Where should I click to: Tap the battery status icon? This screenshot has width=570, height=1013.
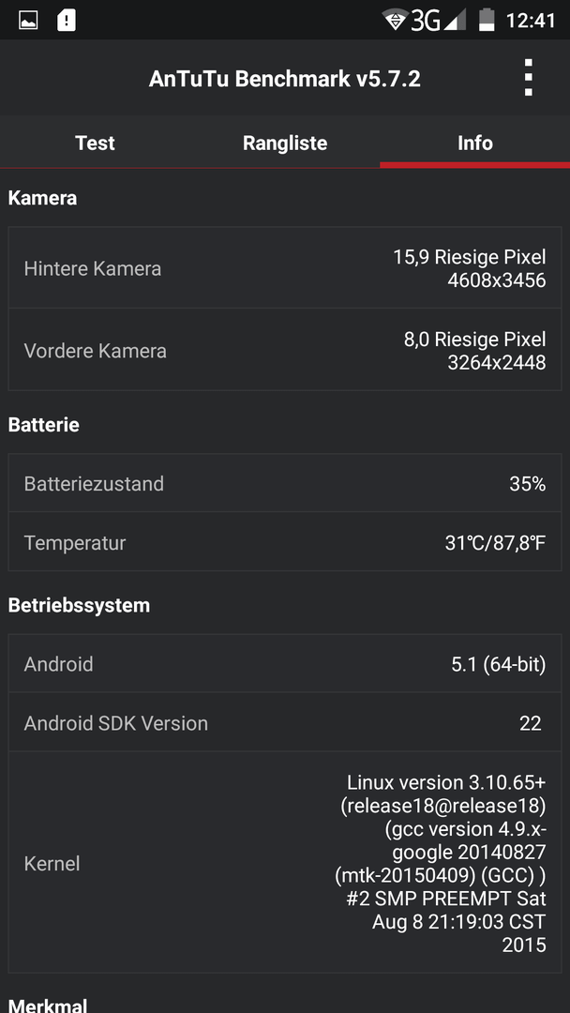[486, 20]
